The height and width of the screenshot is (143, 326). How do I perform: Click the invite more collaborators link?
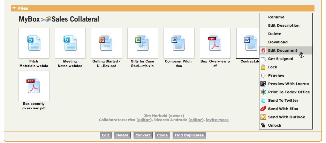(x=217, y=120)
